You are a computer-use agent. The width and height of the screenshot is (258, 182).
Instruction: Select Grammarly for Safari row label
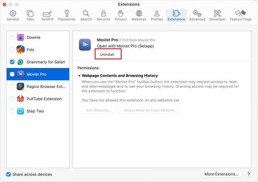tap(46, 62)
